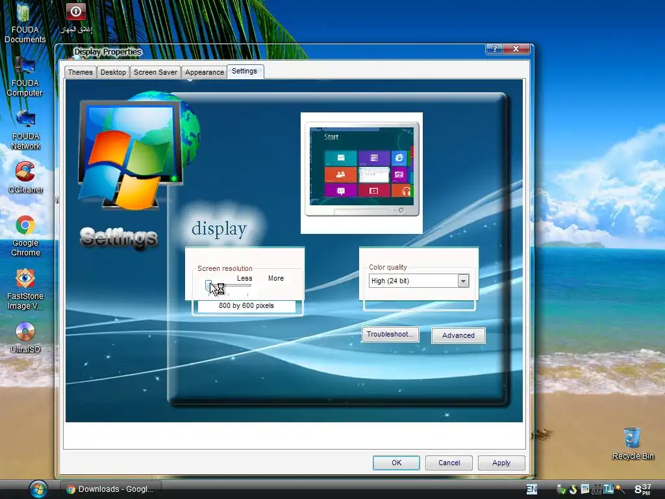Open the FOUDA Network desktop icon
The height and width of the screenshot is (499, 665).
pyautogui.click(x=25, y=130)
